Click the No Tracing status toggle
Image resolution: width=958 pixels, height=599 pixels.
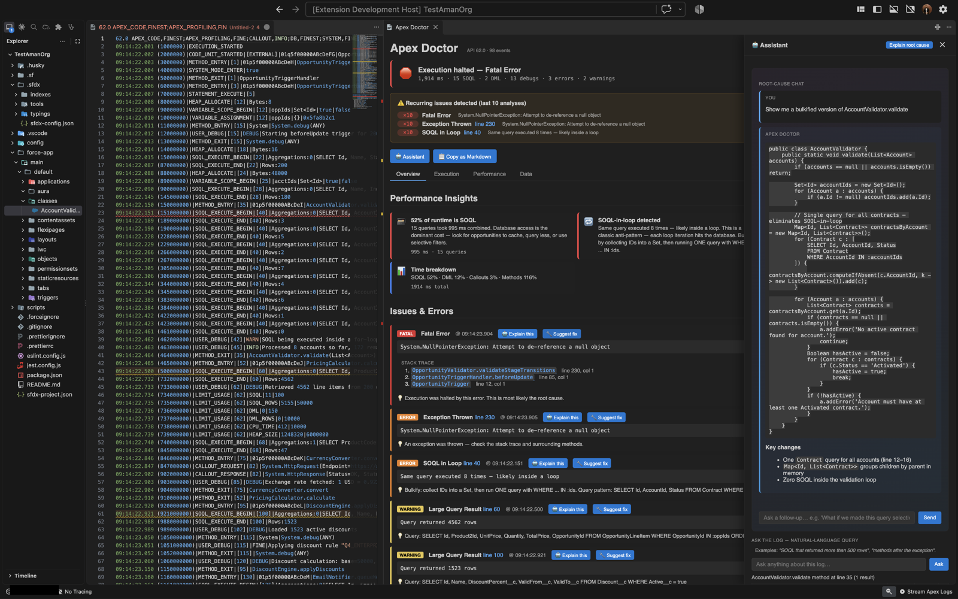click(75, 591)
